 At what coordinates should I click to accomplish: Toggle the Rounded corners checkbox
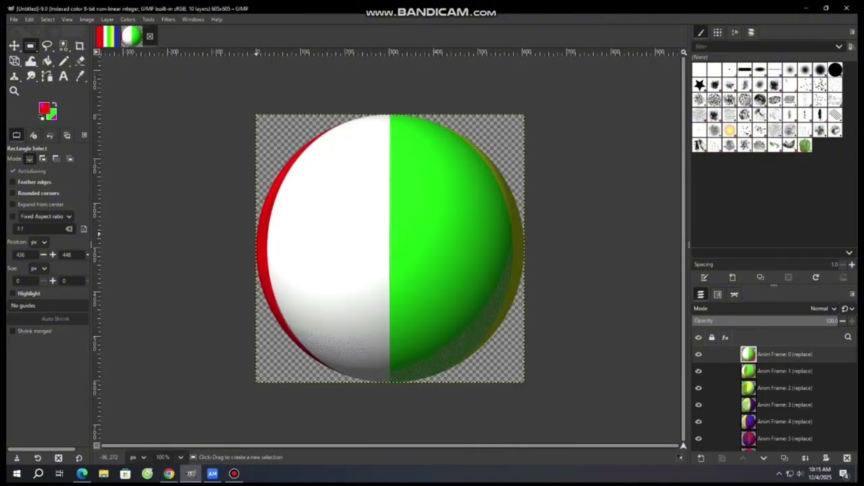coord(13,193)
